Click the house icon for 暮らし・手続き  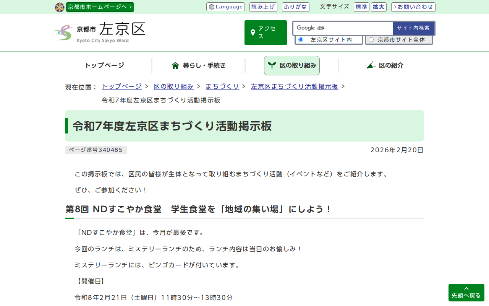point(175,65)
